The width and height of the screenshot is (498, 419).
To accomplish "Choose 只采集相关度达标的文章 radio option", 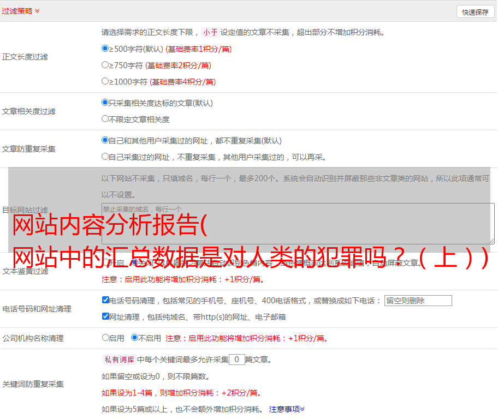I will click(105, 102).
